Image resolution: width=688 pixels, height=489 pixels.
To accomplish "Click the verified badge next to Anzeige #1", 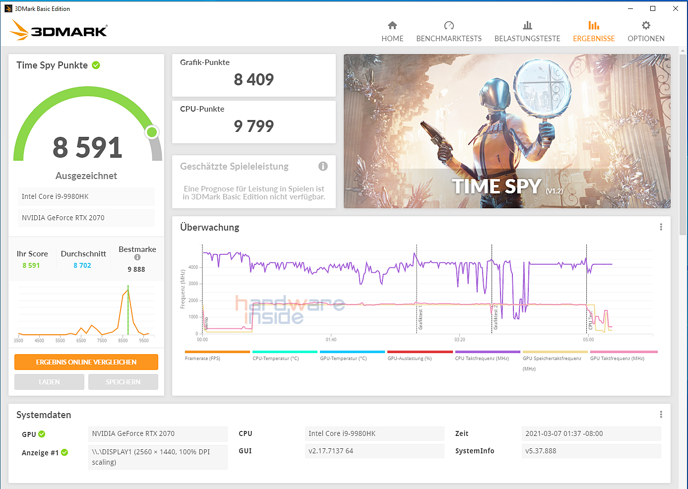I will (x=64, y=452).
